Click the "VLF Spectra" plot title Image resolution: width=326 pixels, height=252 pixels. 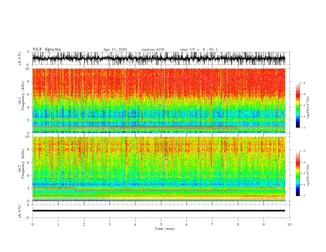tap(47, 49)
